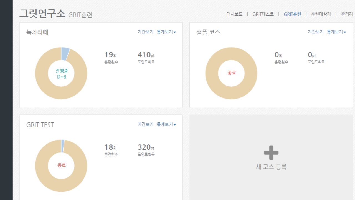This screenshot has width=355, height=200.
Task: Click the 종료 status in 샘플 코스 chart
Action: (x=231, y=73)
